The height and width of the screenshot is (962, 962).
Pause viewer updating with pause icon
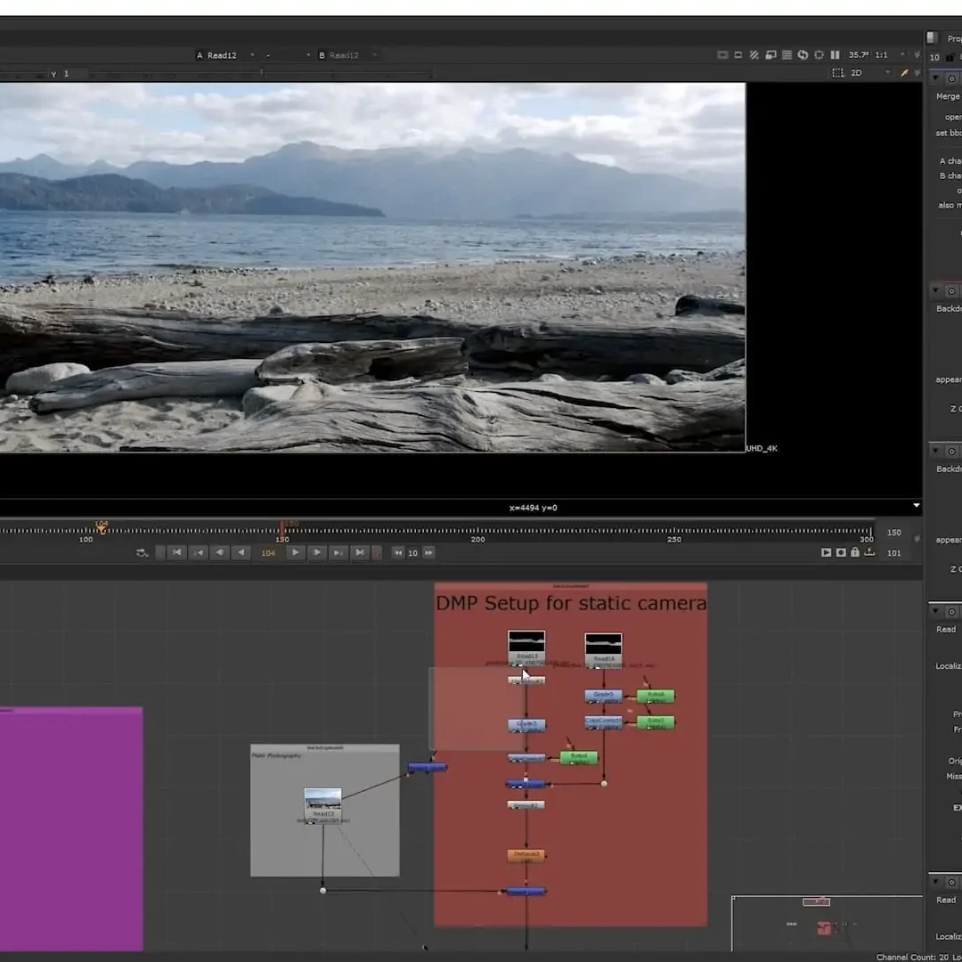[834, 55]
